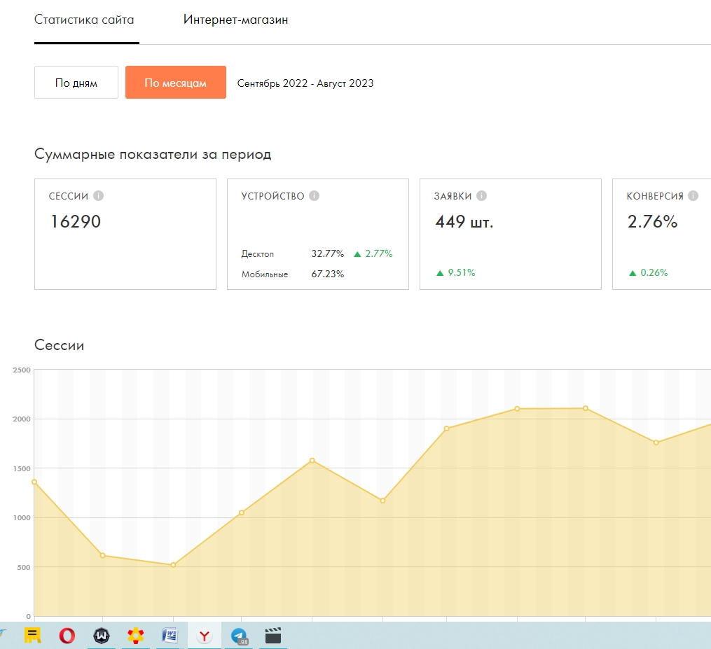Click the chart point between two 2100 peaks' left neighbor near 1900
Screen dimensions: 711x649
(447, 428)
